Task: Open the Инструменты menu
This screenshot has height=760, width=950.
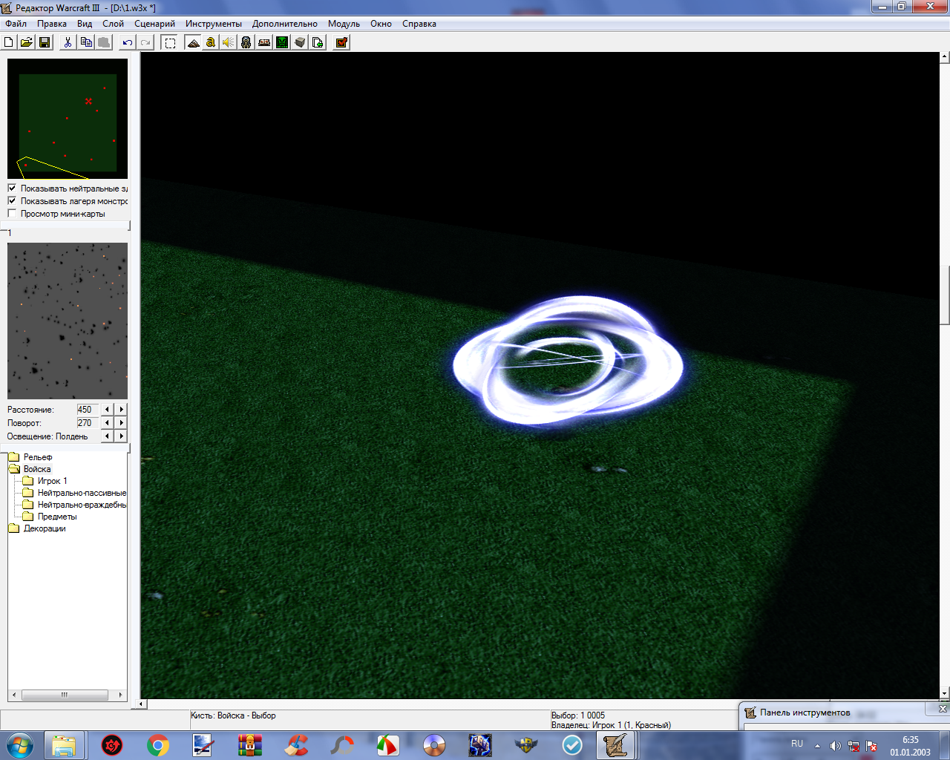Action: point(214,24)
